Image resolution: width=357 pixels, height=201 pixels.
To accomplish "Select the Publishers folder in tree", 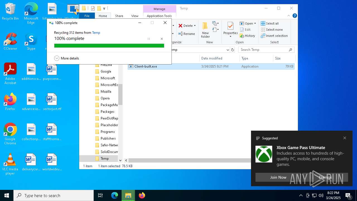I will pyautogui.click(x=108, y=138).
